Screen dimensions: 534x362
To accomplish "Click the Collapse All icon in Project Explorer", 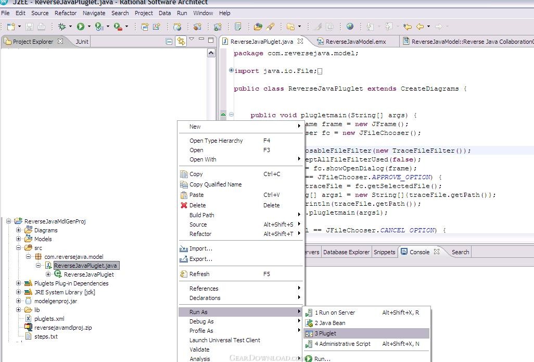I will [x=169, y=42].
